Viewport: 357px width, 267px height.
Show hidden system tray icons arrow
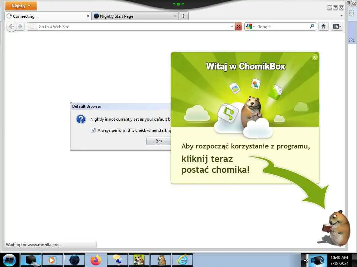(305, 260)
